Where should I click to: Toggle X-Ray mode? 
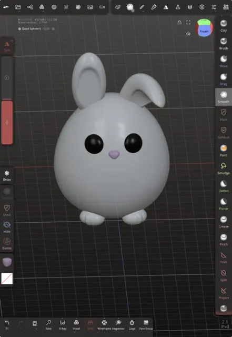63,324
